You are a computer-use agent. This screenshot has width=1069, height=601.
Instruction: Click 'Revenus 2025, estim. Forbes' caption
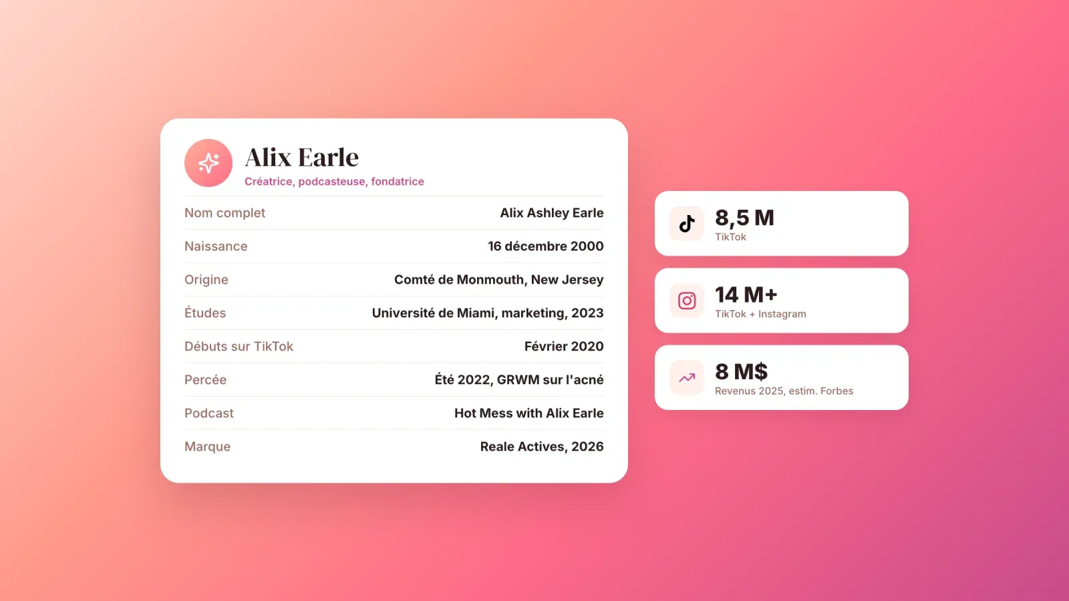pyautogui.click(x=784, y=391)
